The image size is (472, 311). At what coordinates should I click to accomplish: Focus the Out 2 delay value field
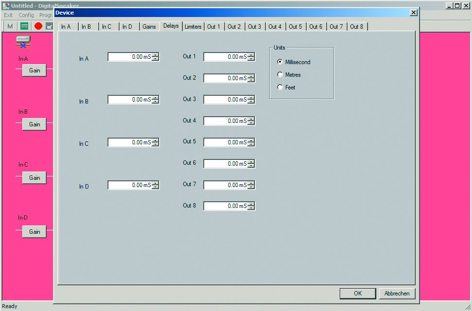click(226, 78)
